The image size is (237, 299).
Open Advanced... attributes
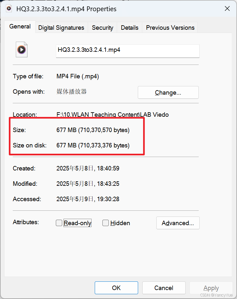click(178, 223)
